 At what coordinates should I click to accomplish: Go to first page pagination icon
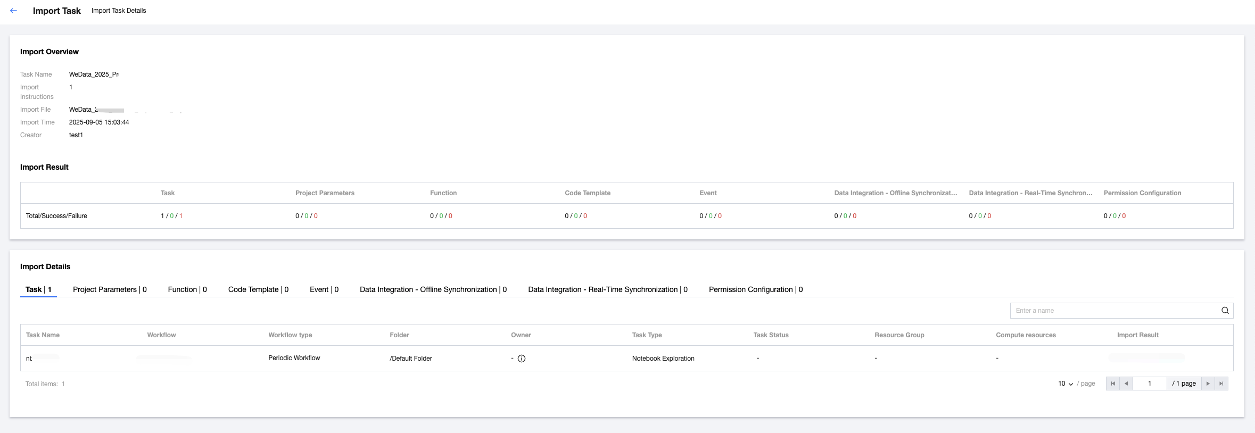tap(1112, 384)
